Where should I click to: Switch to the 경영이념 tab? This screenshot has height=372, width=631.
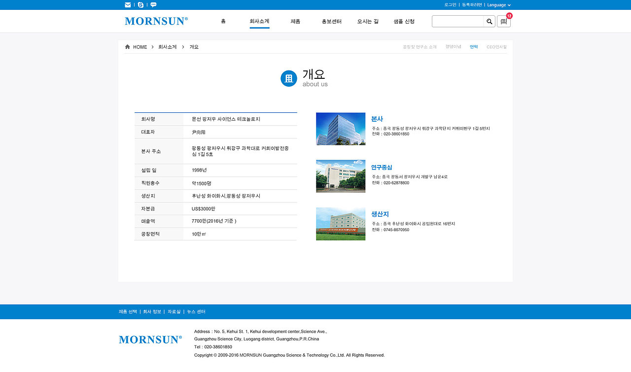pos(453,47)
